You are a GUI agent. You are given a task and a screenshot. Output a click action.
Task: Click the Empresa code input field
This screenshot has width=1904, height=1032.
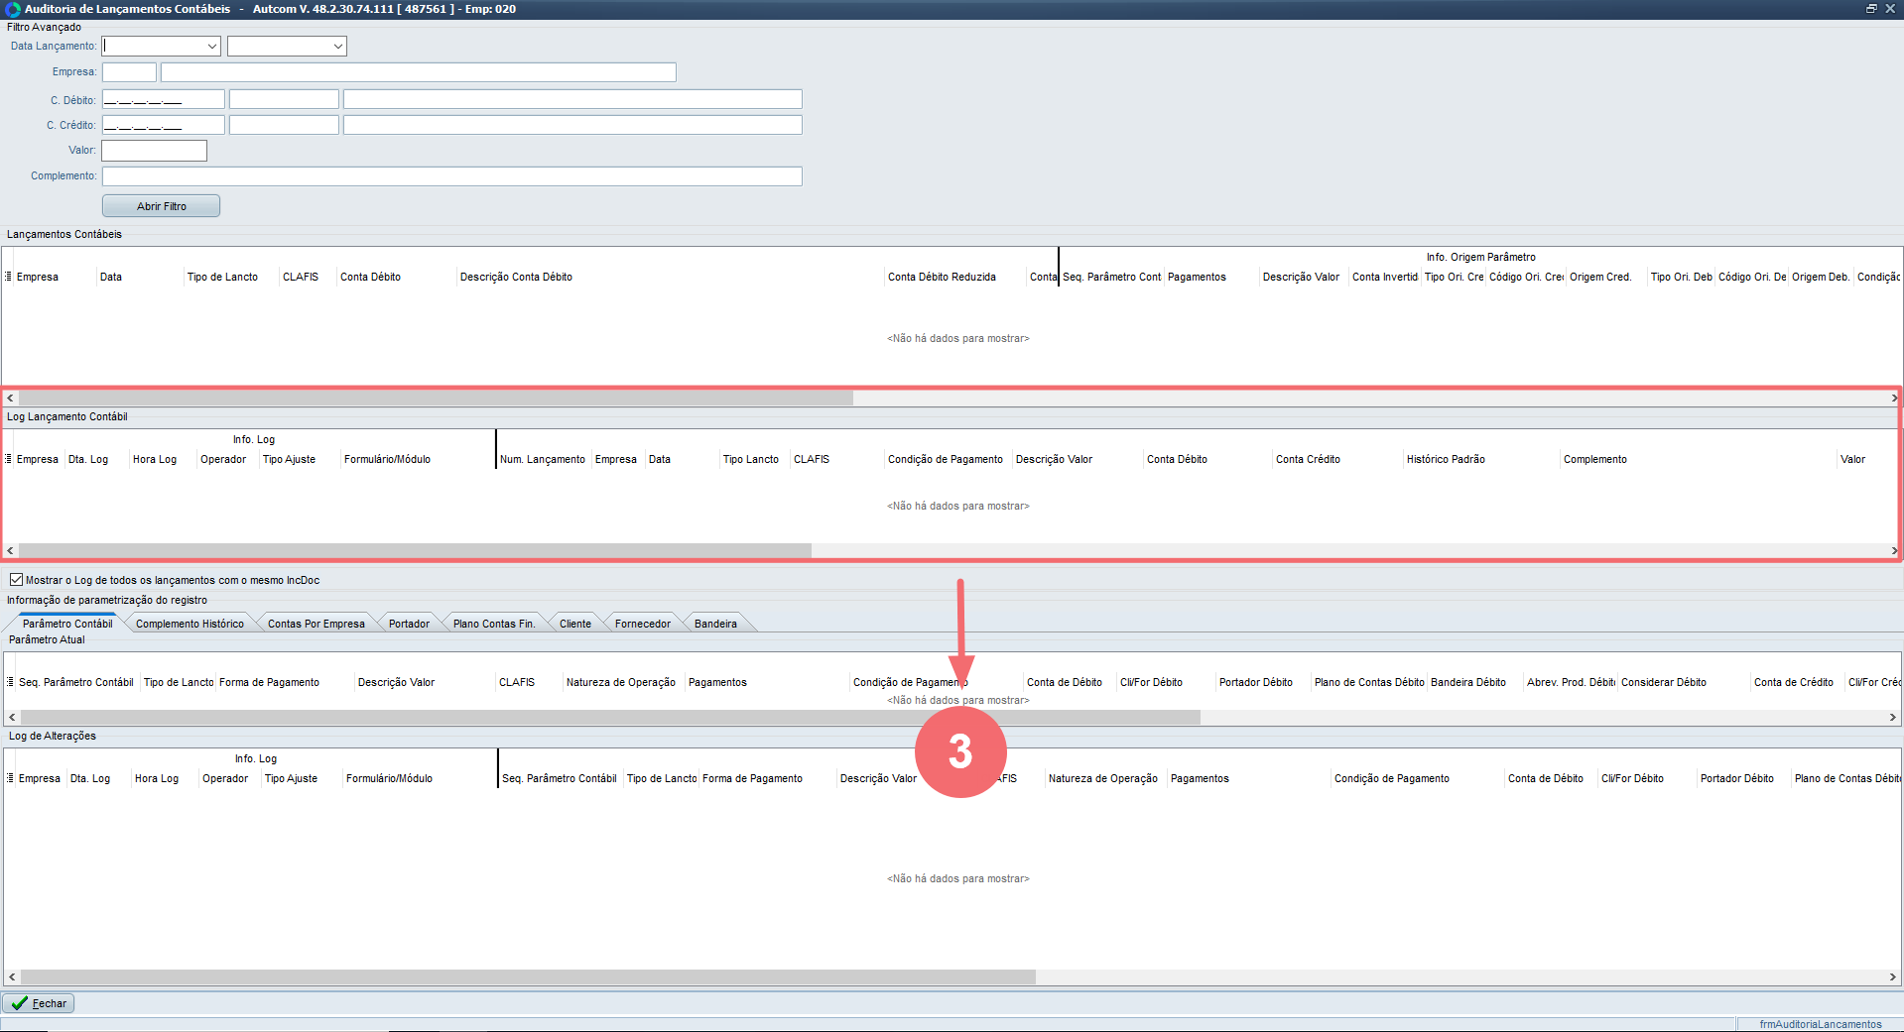[129, 72]
